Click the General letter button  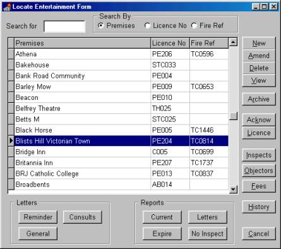[x=38, y=234]
